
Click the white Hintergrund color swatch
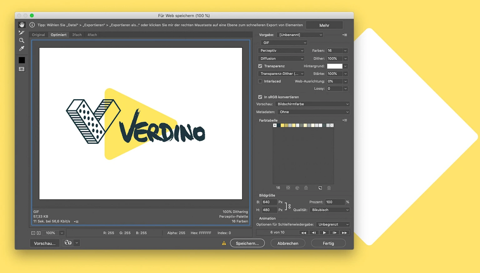pos(335,66)
